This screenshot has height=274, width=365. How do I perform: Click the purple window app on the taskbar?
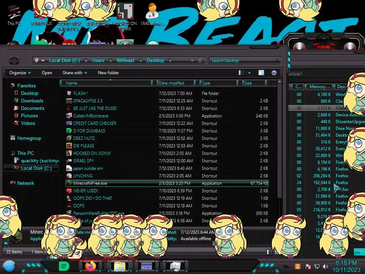pyautogui.click(x=147, y=266)
